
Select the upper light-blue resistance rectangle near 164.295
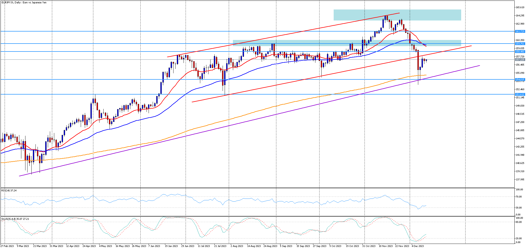[x=397, y=15]
